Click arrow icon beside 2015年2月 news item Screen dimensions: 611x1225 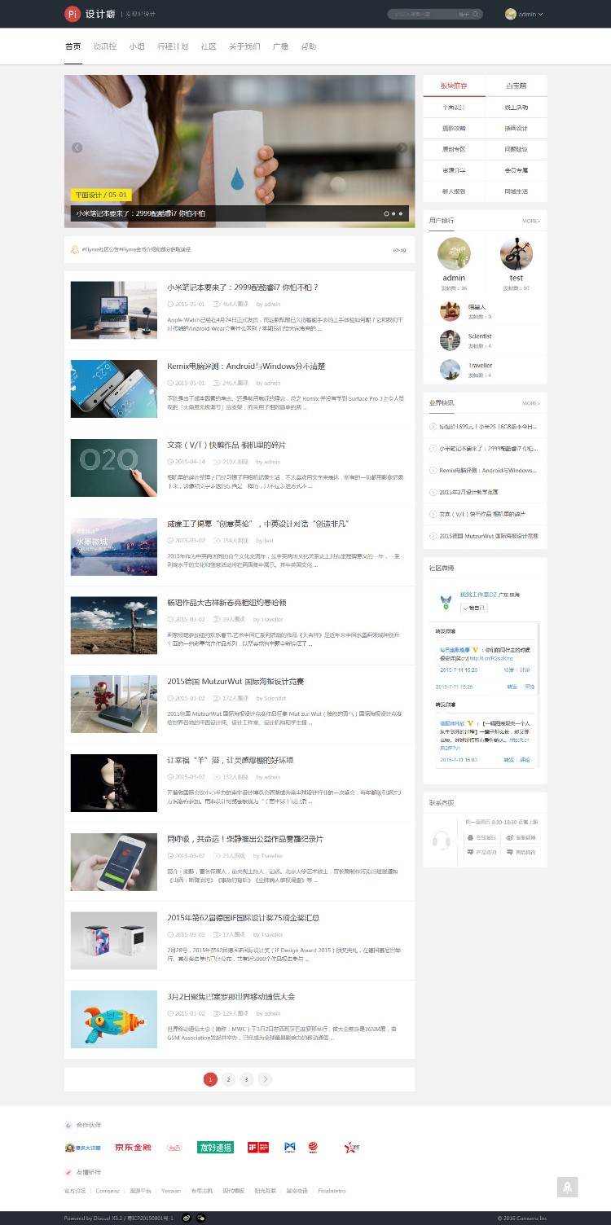pos(433,493)
